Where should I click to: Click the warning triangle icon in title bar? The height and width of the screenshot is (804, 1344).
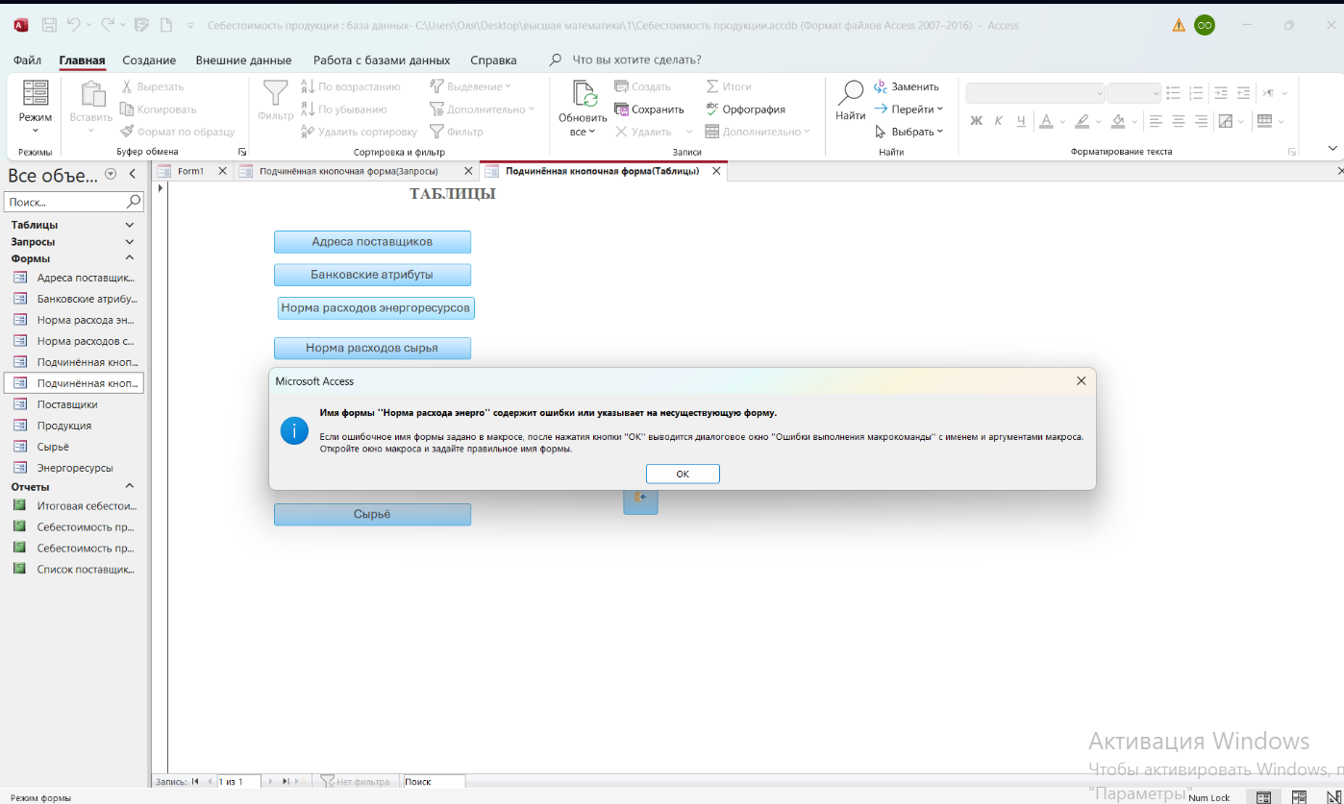pos(1179,25)
